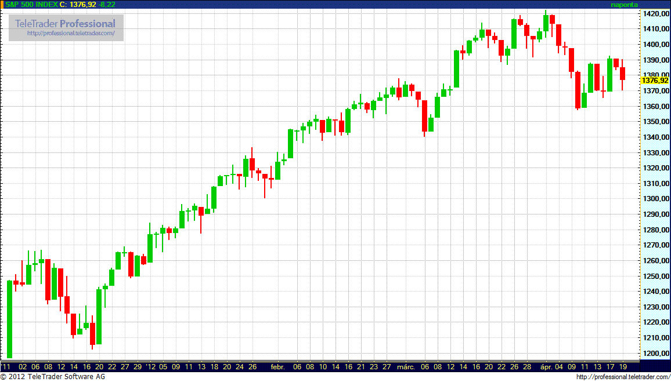Click the 1320,00 price axis label

[x=655, y=168]
